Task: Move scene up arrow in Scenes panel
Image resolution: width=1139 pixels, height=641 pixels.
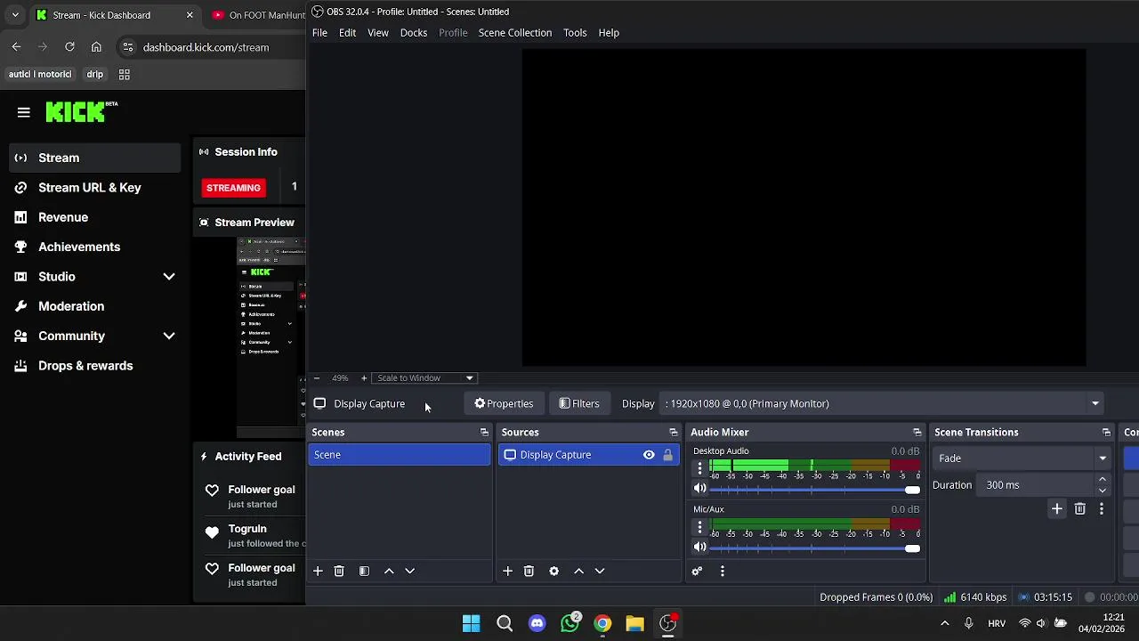Action: [x=389, y=571]
